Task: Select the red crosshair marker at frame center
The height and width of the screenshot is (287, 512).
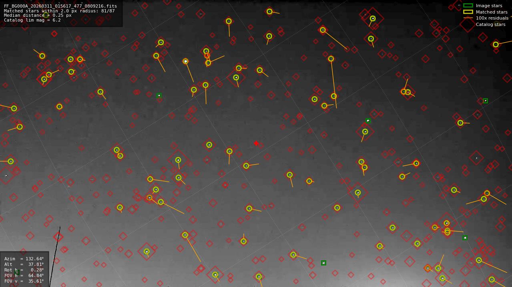Action: 256,143
